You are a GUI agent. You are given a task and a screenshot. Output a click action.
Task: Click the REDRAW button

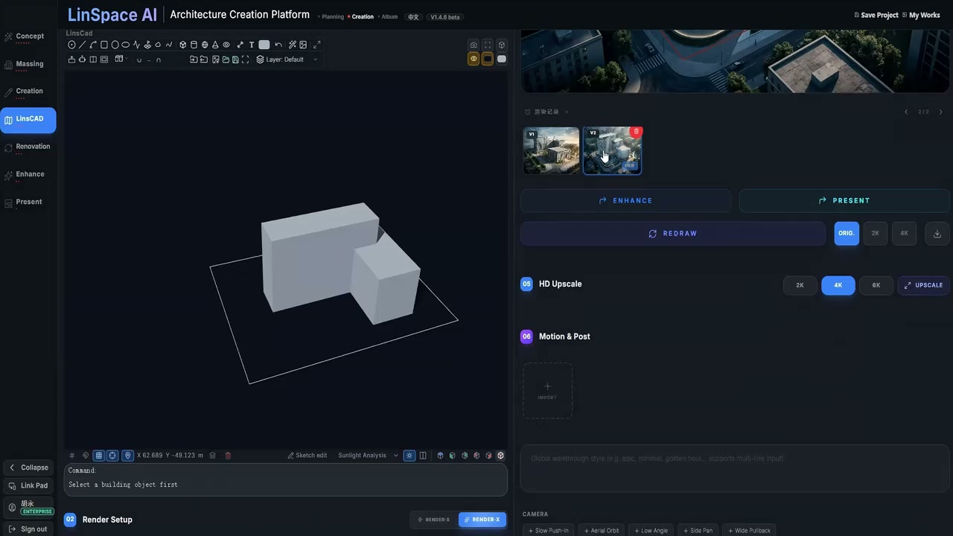(673, 234)
